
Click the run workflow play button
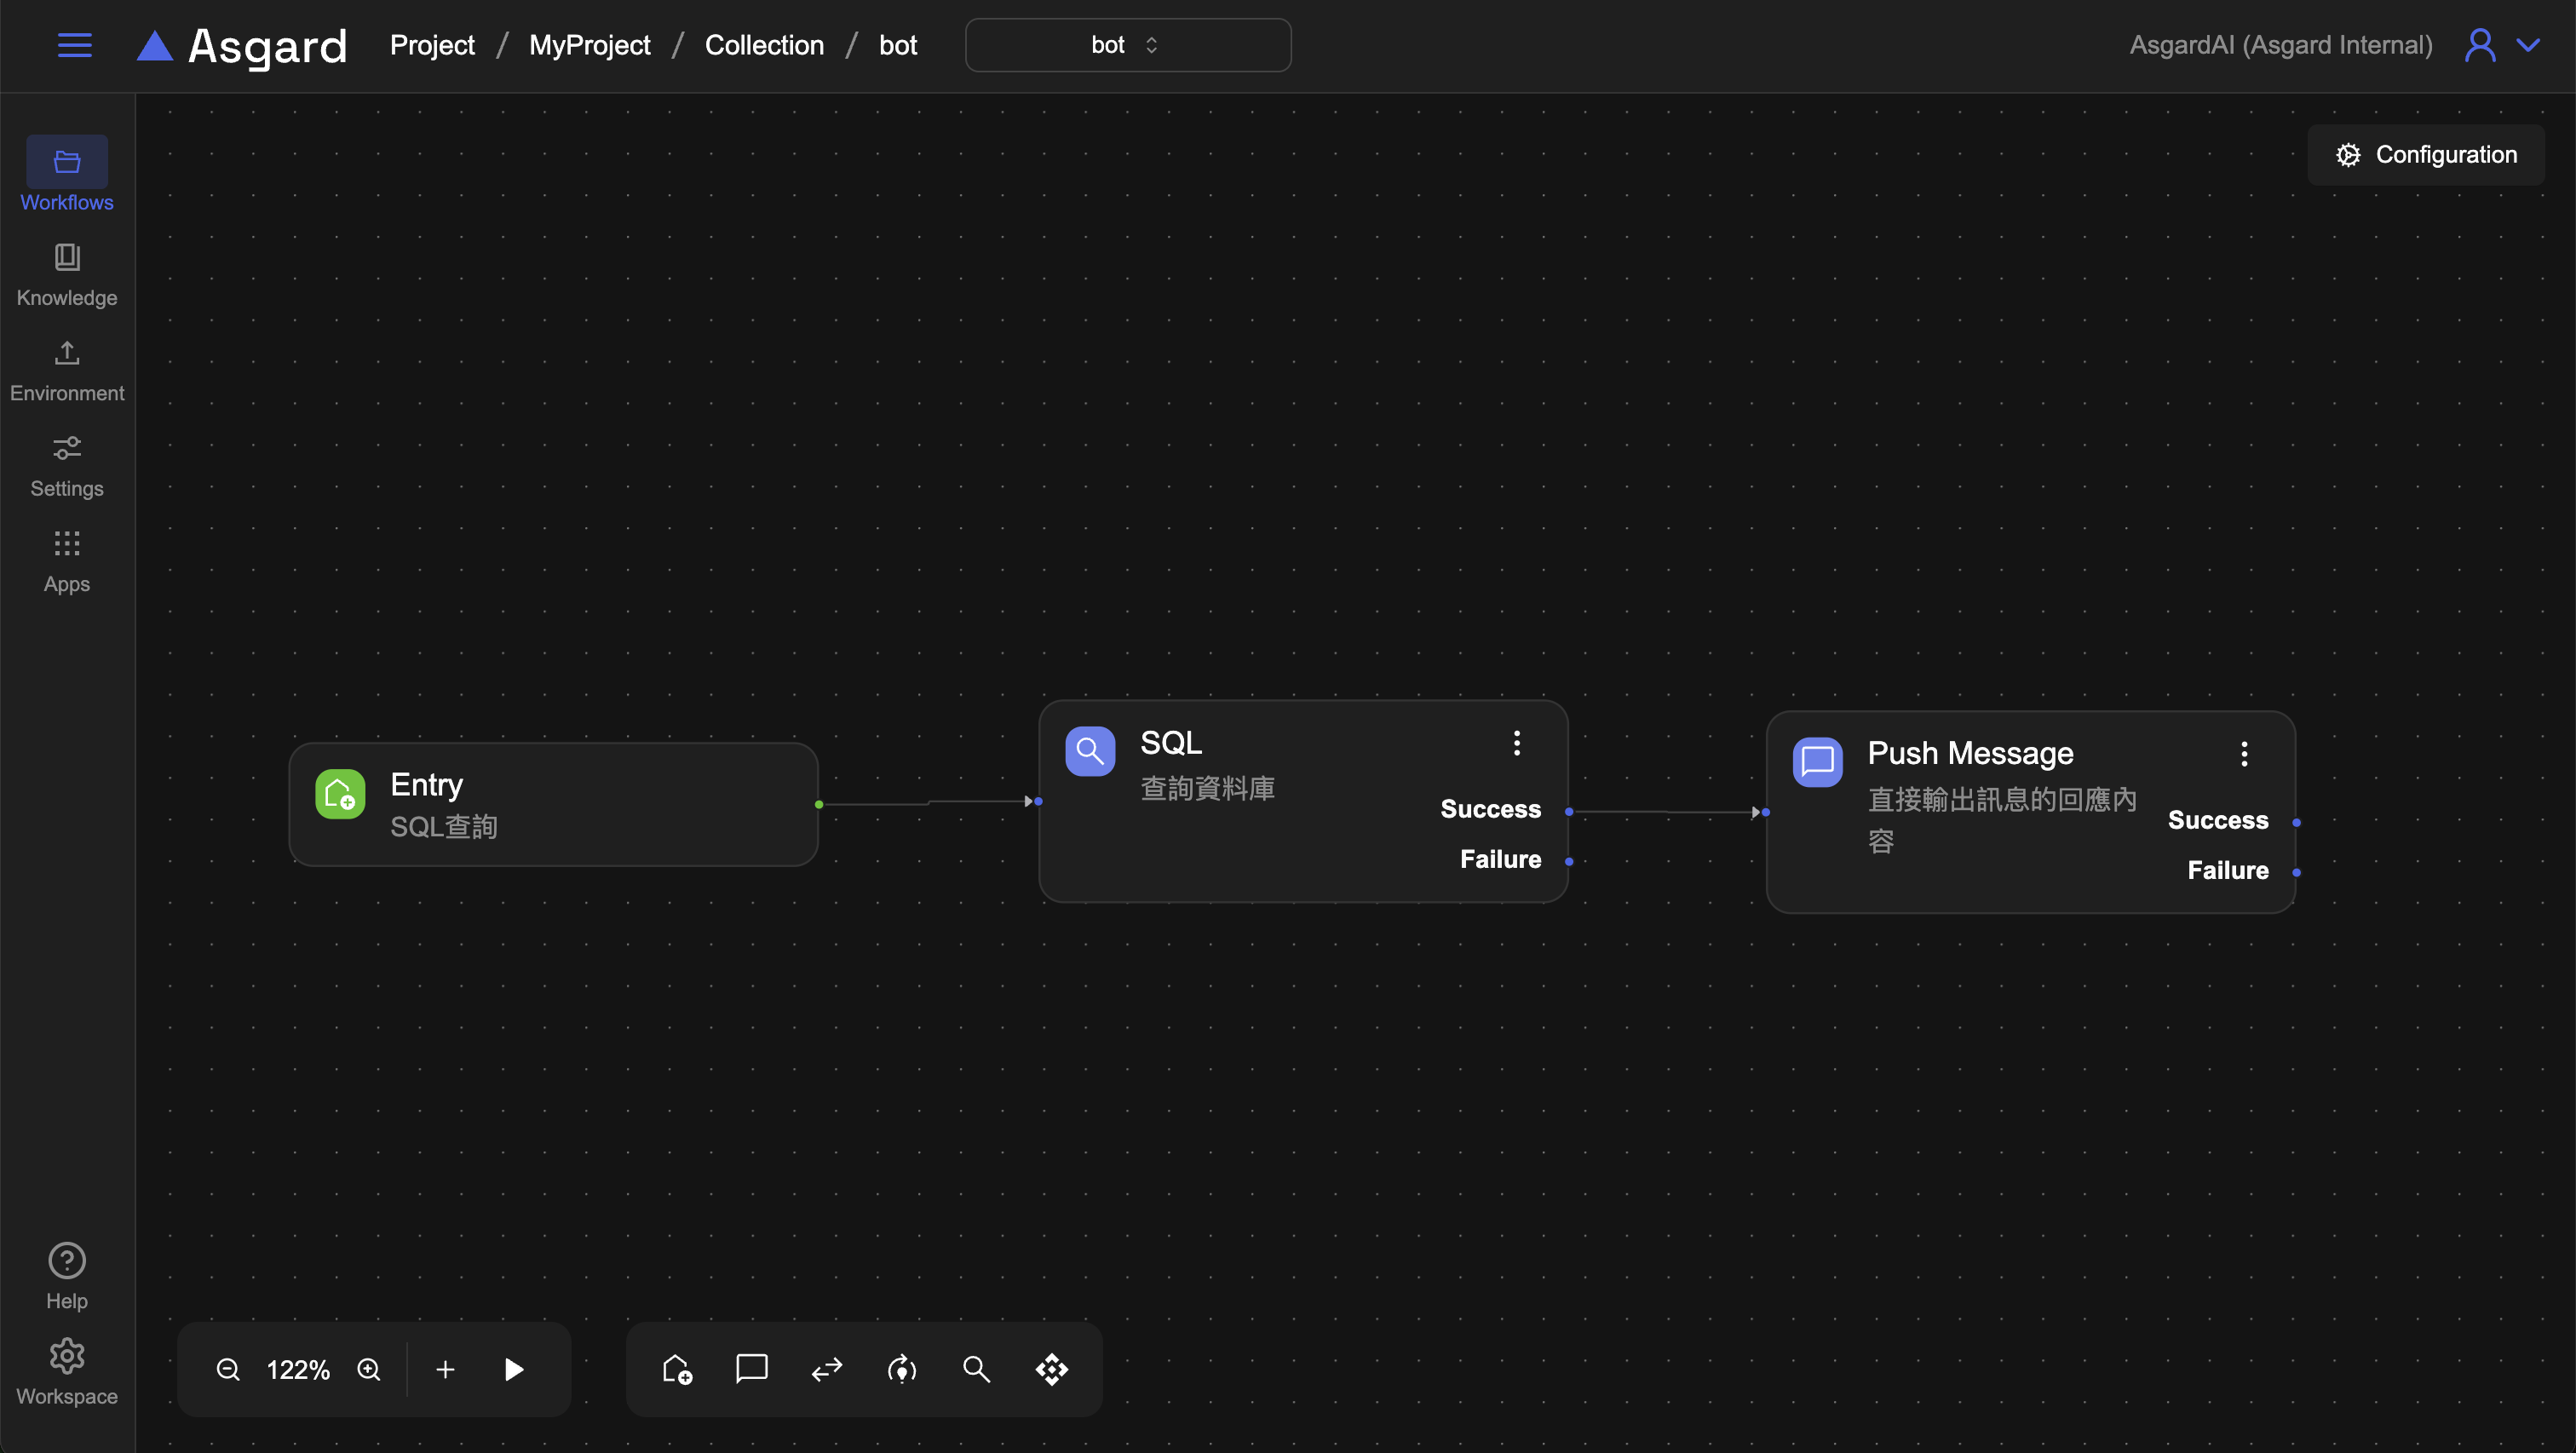pos(514,1369)
